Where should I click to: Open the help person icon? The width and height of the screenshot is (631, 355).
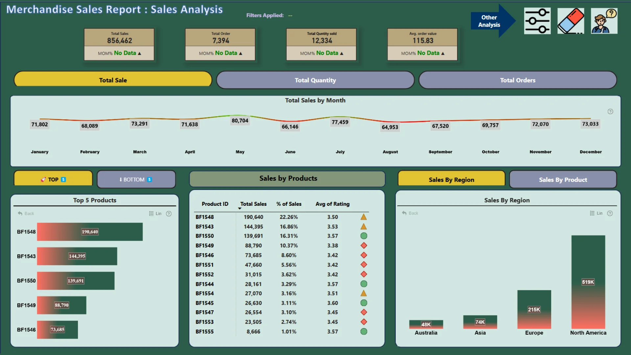tap(604, 21)
